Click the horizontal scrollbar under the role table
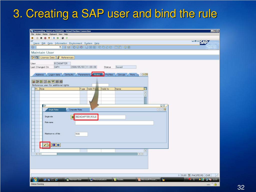The height and width of the screenshot is (192, 256). pos(89,154)
